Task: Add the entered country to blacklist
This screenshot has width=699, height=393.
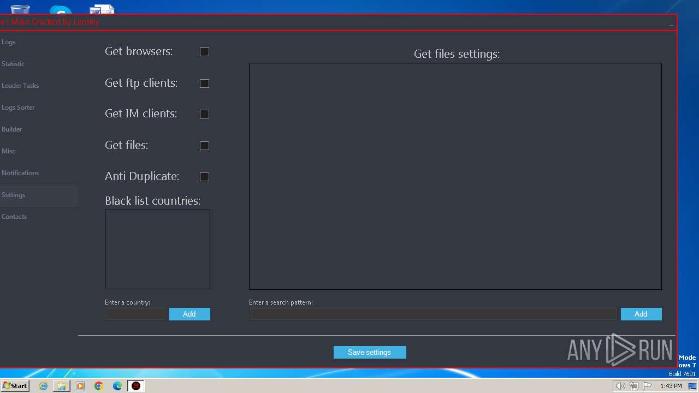Action: point(189,314)
